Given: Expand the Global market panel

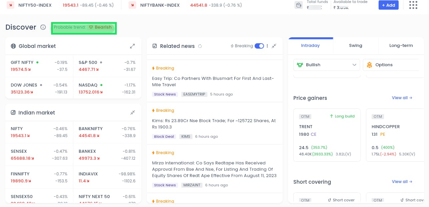Looking at the screenshot, I should click(133, 46).
